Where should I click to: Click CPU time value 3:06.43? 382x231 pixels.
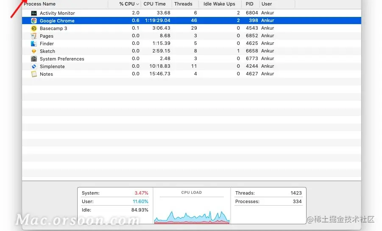pyautogui.click(x=161, y=28)
